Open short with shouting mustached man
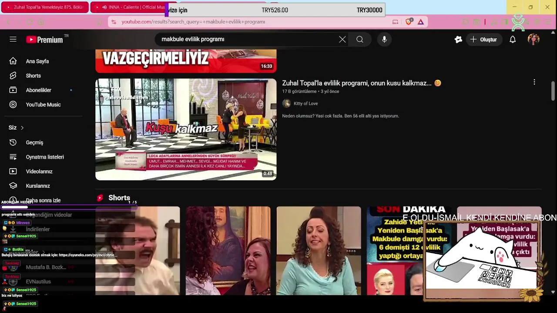 (138, 251)
